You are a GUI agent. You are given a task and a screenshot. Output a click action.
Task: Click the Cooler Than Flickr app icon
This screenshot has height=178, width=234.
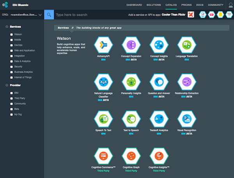point(191,14)
